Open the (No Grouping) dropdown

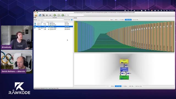coord(68,20)
